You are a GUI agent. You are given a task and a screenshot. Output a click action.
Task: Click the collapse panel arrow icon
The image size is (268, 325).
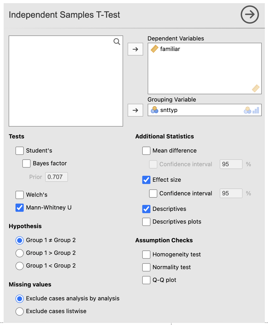point(249,15)
